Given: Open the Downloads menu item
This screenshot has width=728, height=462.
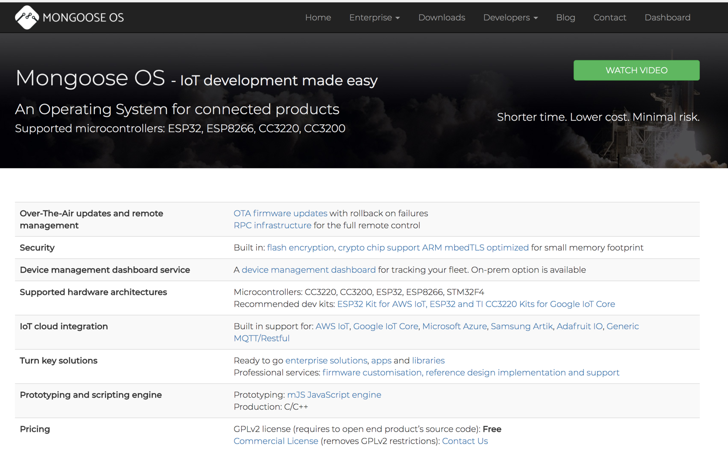Looking at the screenshot, I should [441, 17].
